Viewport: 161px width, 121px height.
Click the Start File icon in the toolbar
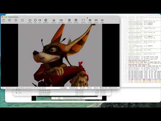pyautogui.click(x=4, y=20)
